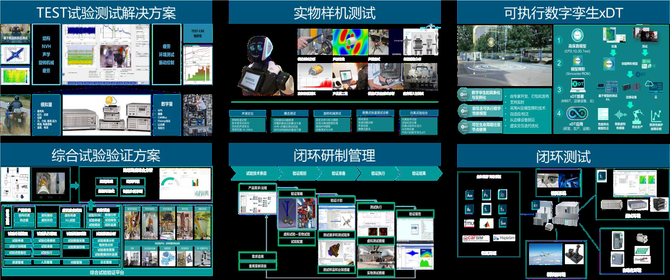Screen dimensions: 670x280
Task: Click the 3D simulation icon
Action: coord(502,194)
